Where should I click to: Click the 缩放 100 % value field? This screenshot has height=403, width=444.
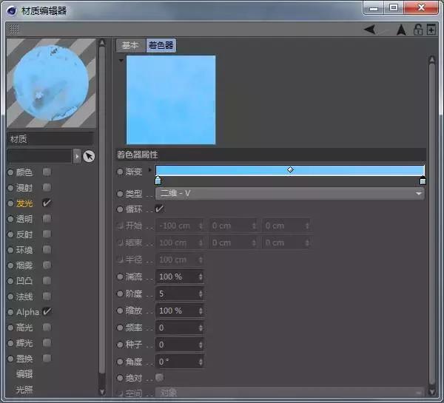pyautogui.click(x=180, y=311)
